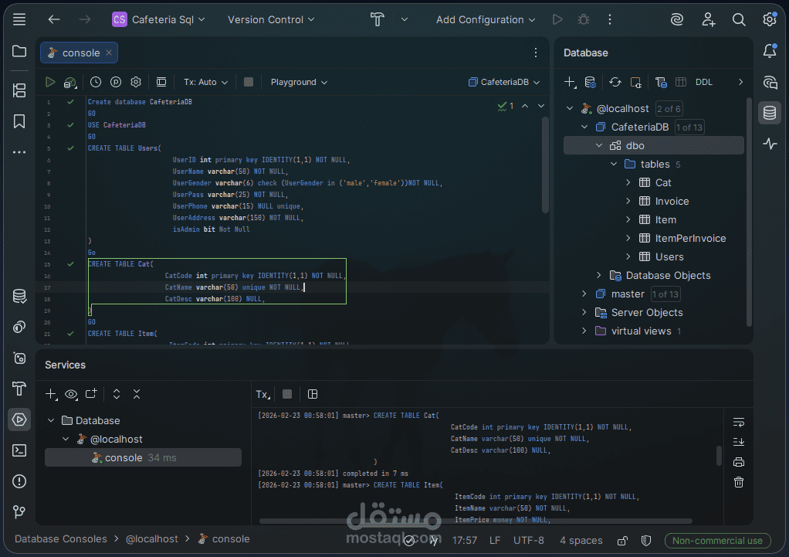Print the console output
The image size is (789, 557).
point(739,462)
